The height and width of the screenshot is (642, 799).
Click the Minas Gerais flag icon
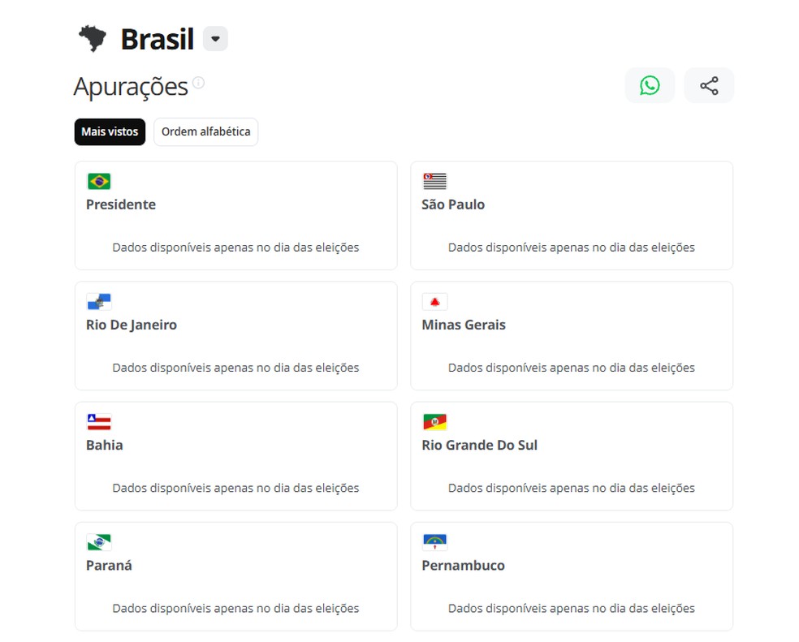434,302
